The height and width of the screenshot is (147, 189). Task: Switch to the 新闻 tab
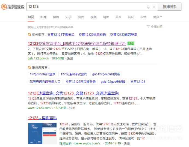point(43,17)
